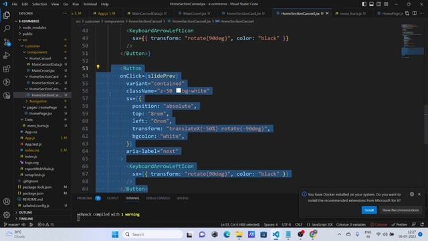428x241 pixels.
Task: Open errors and warnings status item
Action: click(x=45, y=225)
